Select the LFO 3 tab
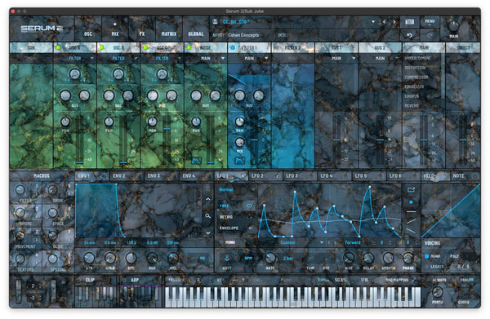 click(300, 175)
